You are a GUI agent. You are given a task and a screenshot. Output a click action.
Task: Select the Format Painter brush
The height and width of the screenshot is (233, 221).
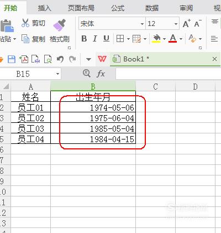[x=60, y=25]
